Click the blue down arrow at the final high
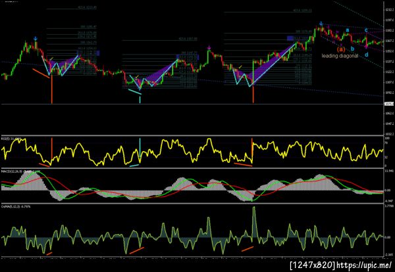Viewport: 395px width, 272px height. pos(321,24)
